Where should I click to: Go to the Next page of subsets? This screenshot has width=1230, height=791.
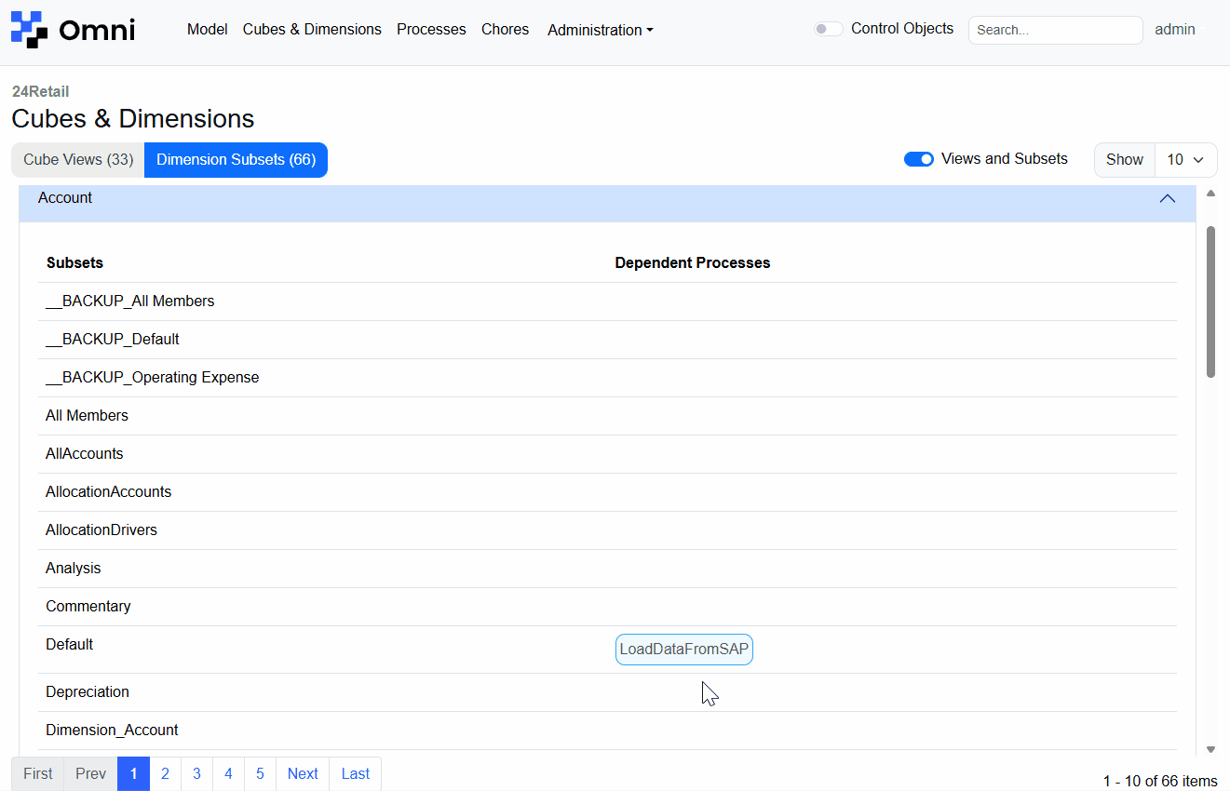pos(302,773)
